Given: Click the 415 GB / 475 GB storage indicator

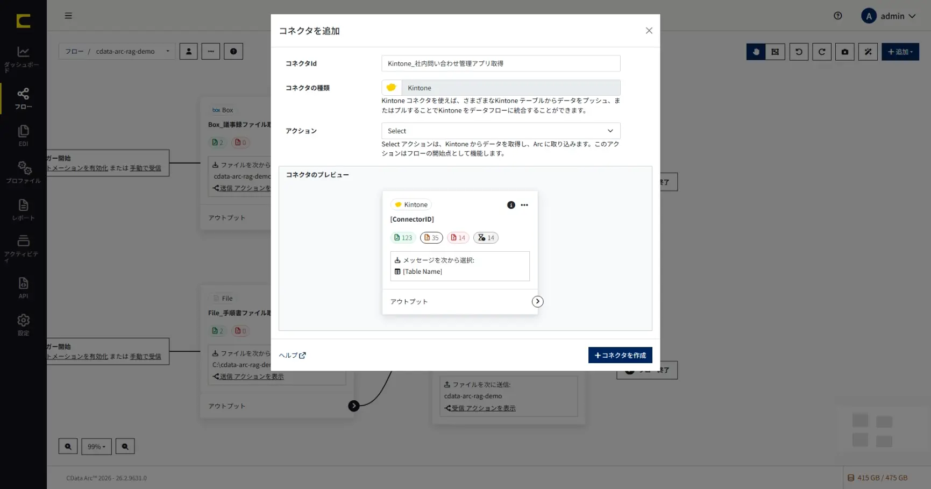Looking at the screenshot, I should [x=877, y=478].
